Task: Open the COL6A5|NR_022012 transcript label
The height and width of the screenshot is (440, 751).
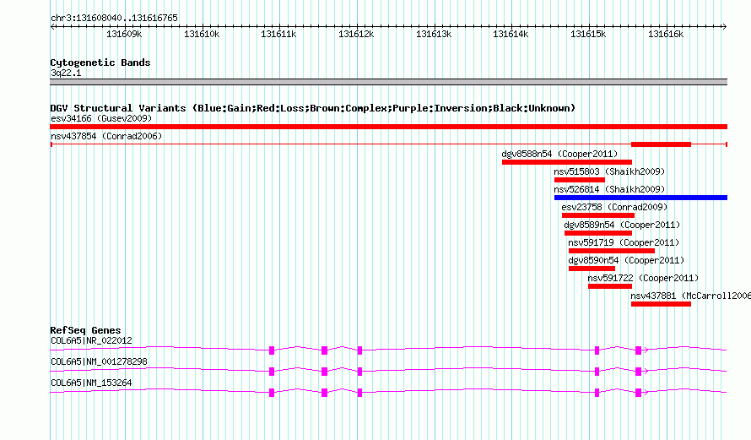Action: (x=91, y=340)
